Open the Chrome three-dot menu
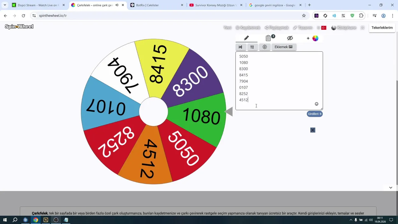The width and height of the screenshot is (398, 224). pyautogui.click(x=392, y=16)
